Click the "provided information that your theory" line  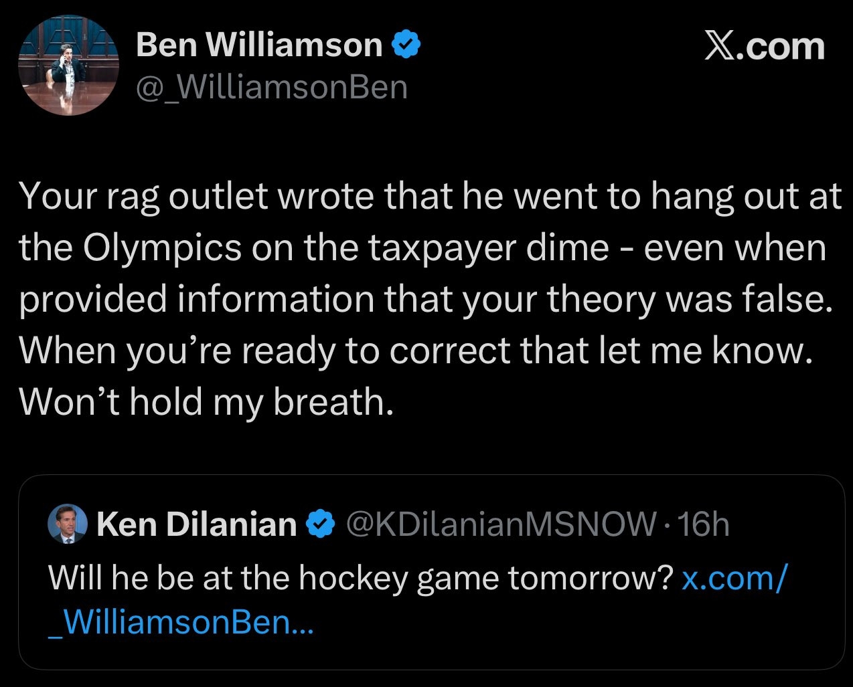[x=426, y=299]
